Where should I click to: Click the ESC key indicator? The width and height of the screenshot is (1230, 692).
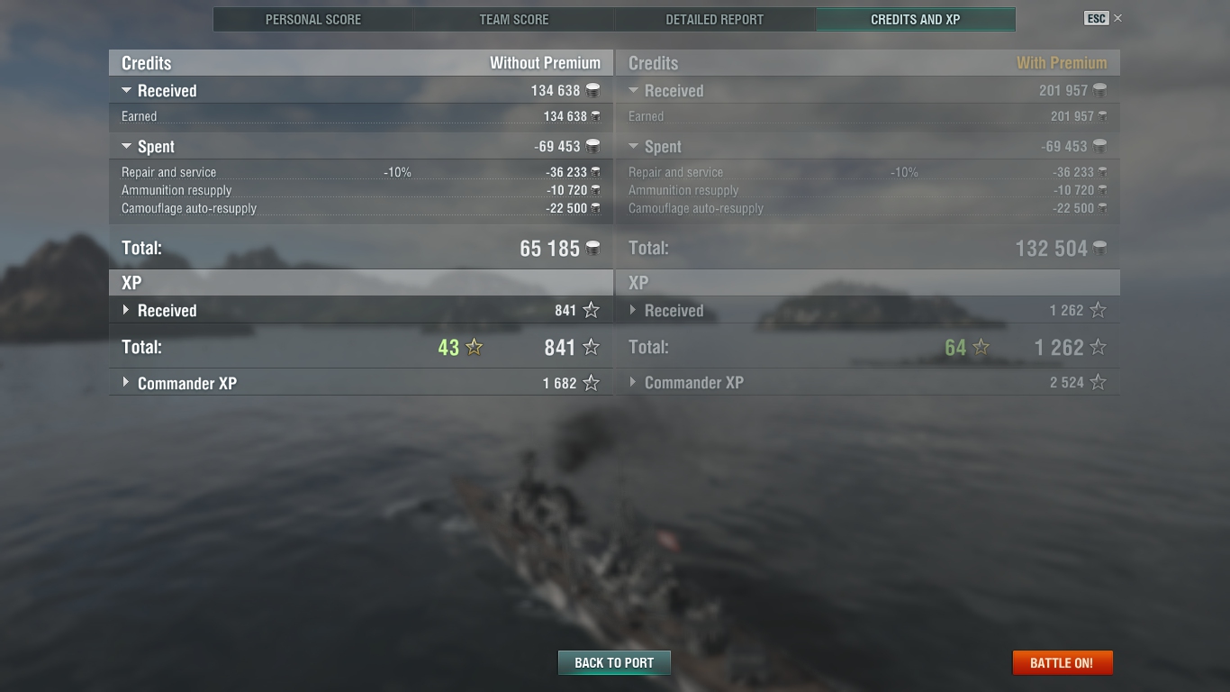1096,18
